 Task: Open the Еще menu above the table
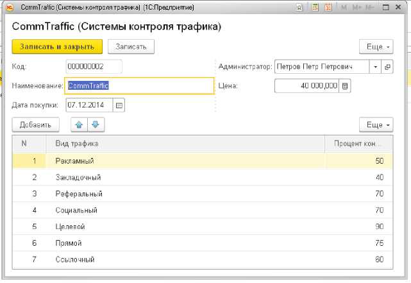pos(375,124)
